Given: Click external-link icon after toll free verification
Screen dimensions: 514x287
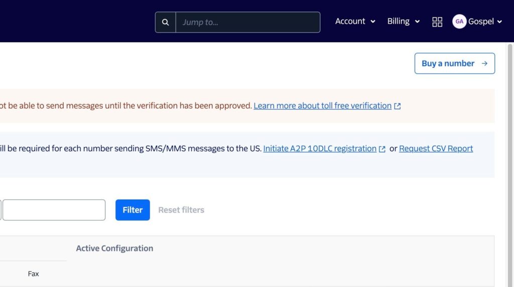Looking at the screenshot, I should click(398, 106).
